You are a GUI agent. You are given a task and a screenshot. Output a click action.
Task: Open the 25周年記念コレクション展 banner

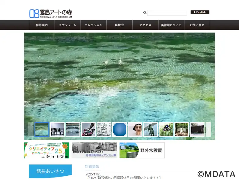(94, 150)
